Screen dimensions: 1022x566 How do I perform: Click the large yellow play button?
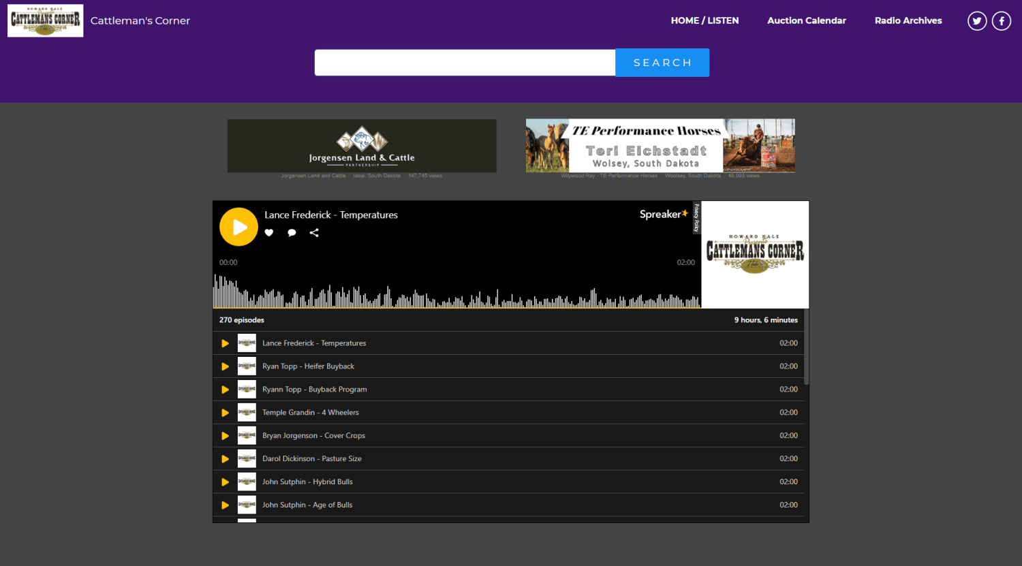pyautogui.click(x=238, y=227)
